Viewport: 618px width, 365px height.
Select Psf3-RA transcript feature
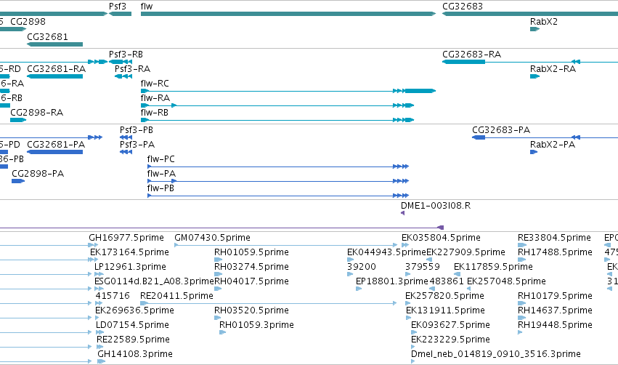123,76
